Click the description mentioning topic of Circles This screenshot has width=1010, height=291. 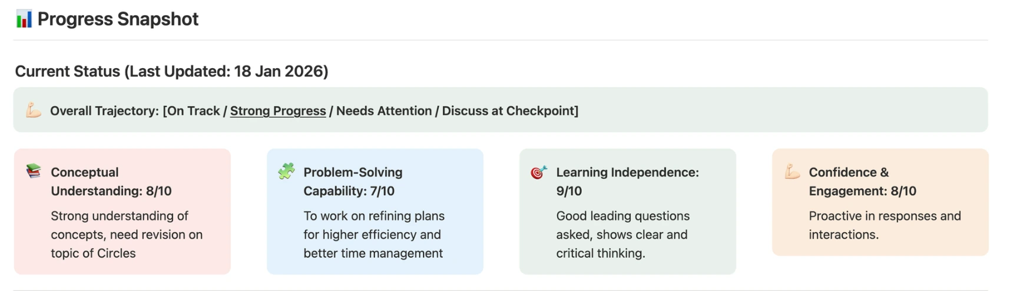[x=126, y=235]
